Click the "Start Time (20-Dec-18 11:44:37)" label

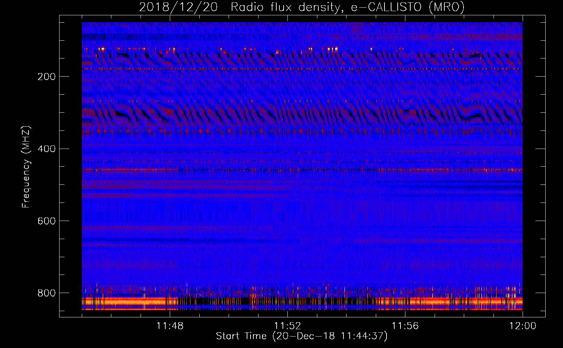302,336
